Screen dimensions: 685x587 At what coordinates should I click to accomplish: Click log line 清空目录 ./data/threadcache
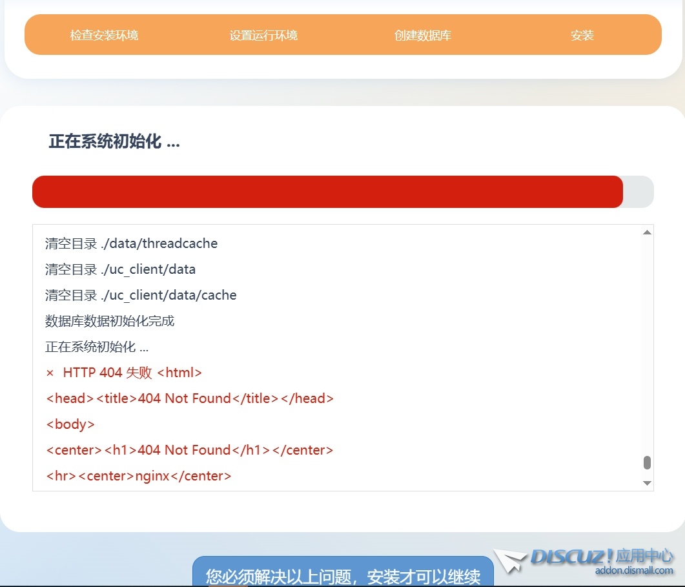[x=131, y=243]
